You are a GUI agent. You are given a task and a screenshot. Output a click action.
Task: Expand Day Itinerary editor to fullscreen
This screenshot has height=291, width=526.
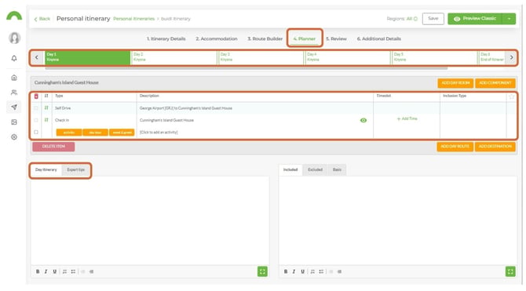pyautogui.click(x=262, y=271)
